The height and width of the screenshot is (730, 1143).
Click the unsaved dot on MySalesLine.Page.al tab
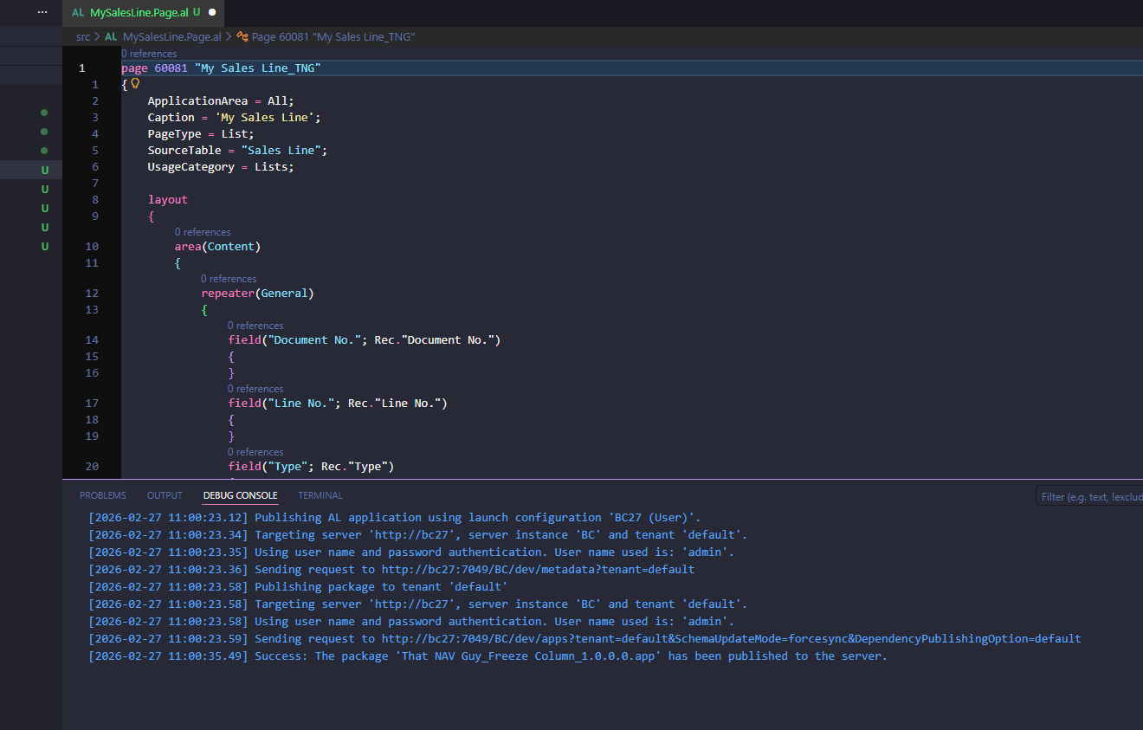[x=212, y=13]
